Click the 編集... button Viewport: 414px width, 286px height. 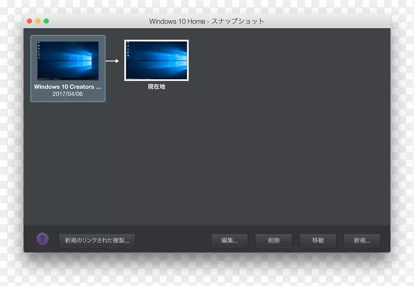[x=229, y=240]
